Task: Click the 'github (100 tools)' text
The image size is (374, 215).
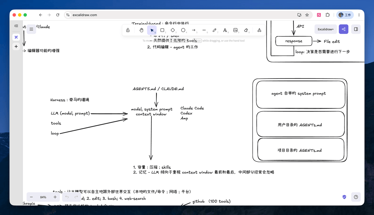Action: pyautogui.click(x=212, y=201)
